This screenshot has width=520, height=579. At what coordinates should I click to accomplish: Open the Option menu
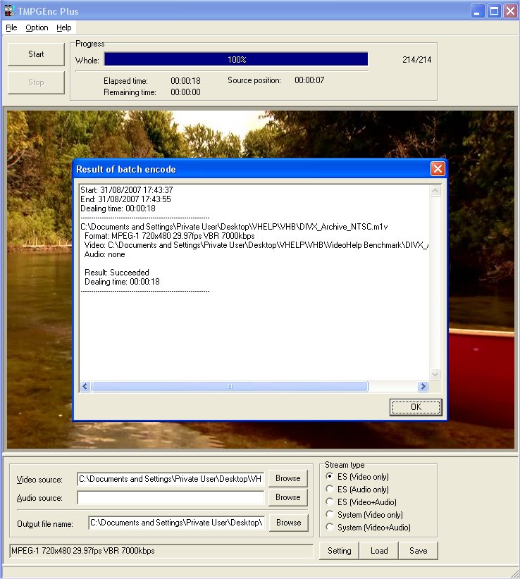37,27
